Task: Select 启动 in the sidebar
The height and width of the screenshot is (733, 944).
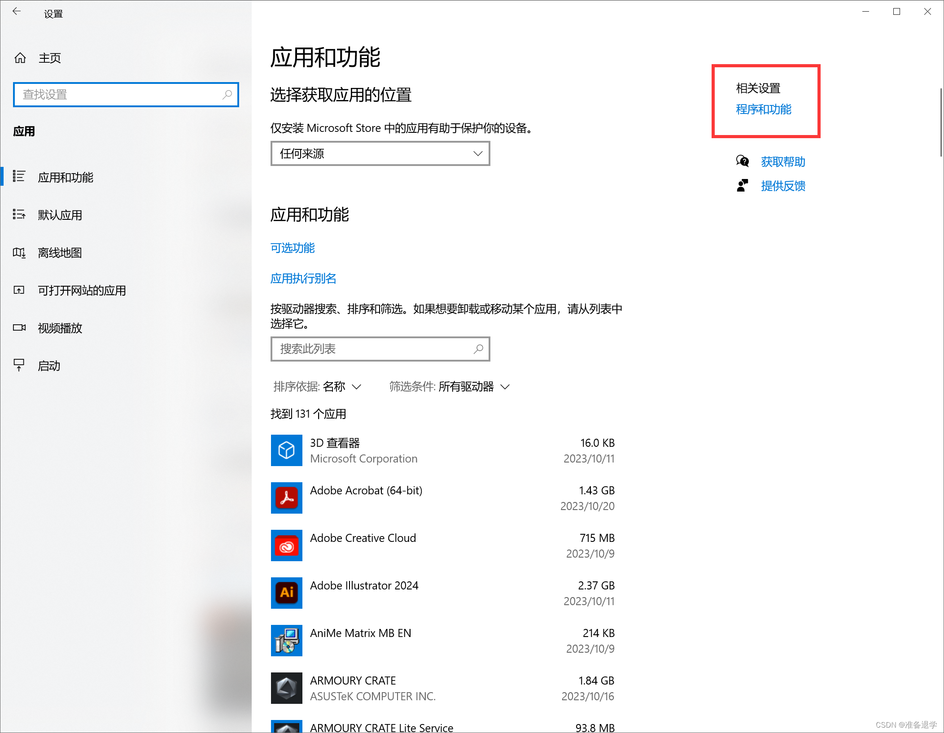Action: (48, 366)
